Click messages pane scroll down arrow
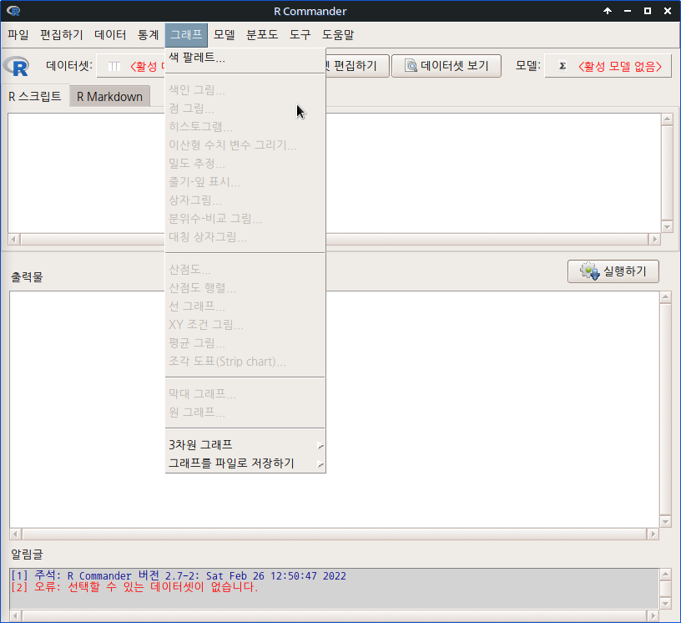 [665, 603]
